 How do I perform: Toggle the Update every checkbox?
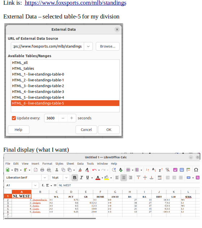tap(14, 118)
